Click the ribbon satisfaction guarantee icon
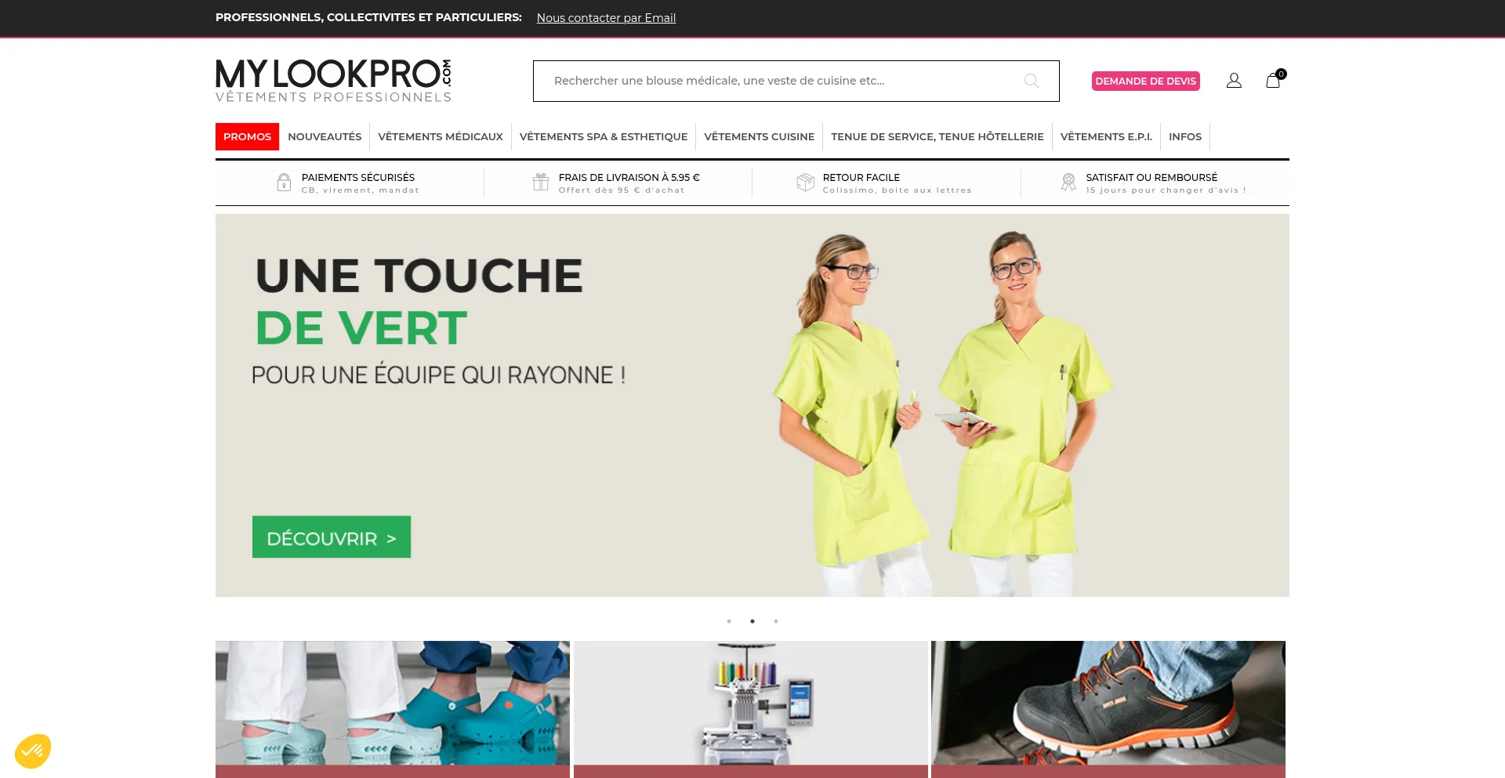 1068,183
